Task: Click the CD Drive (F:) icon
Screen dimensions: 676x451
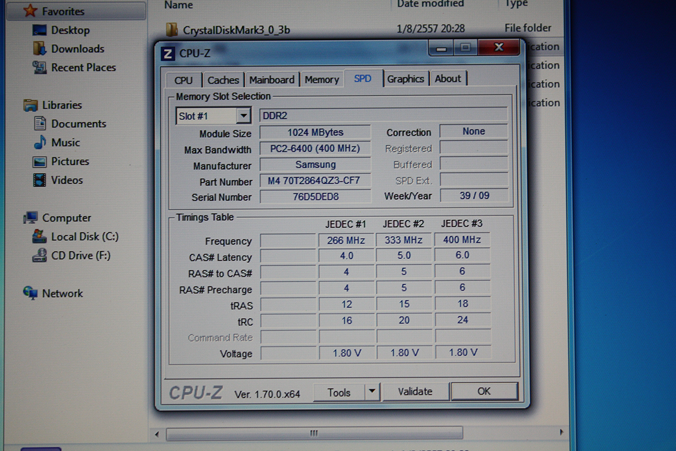Action: (39, 255)
